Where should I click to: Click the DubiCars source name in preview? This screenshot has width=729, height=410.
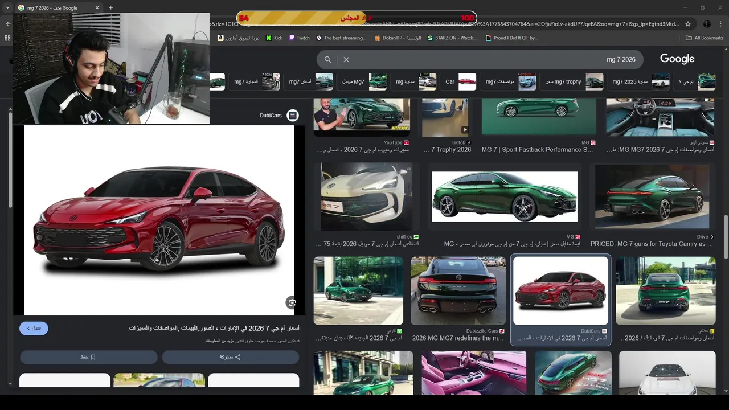(271, 116)
